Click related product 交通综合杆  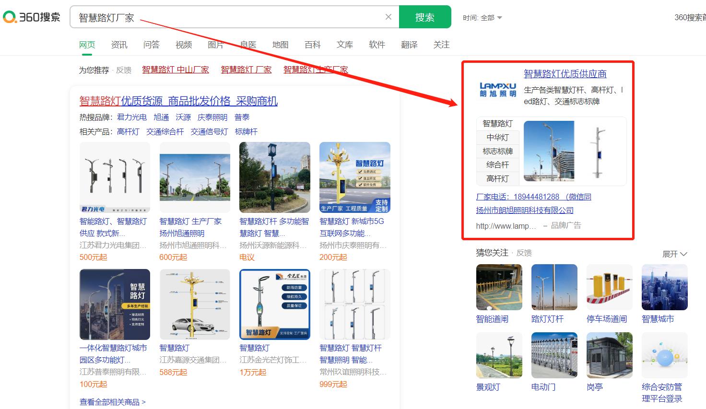(165, 131)
